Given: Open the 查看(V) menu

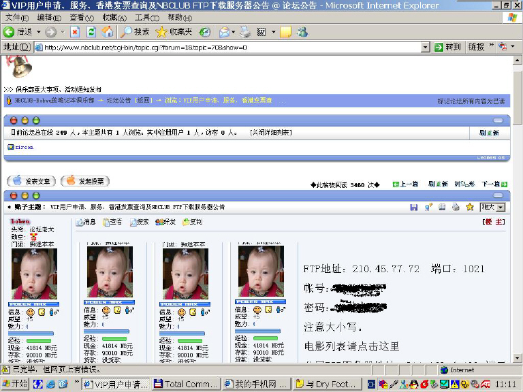Looking at the screenshot, I should pos(81,17).
